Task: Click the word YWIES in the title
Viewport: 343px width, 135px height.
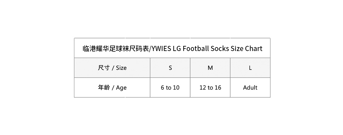Action: [161, 49]
